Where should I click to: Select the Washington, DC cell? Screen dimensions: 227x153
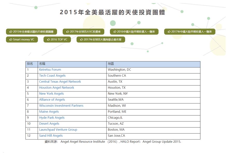point(153,70)
